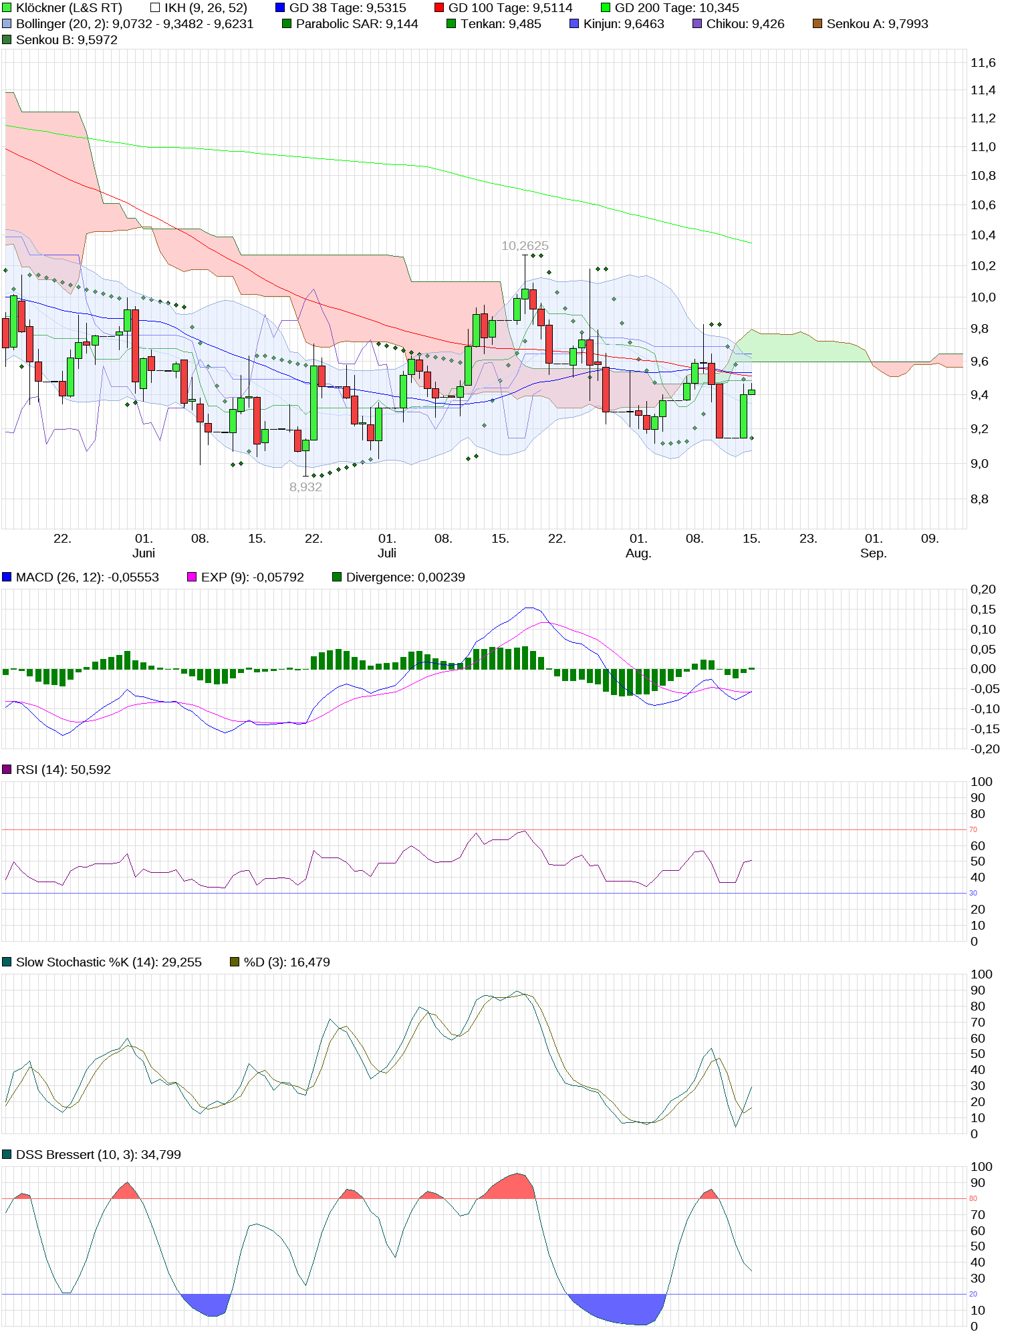Image resolution: width=1016 pixels, height=1340 pixels.
Task: Select the "GD 200 Tage: 10,345" label
Action: tap(677, 8)
